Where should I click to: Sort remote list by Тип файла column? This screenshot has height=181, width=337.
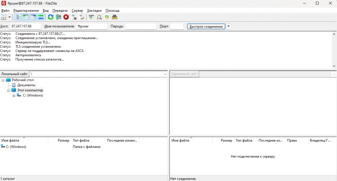[x=245, y=141]
